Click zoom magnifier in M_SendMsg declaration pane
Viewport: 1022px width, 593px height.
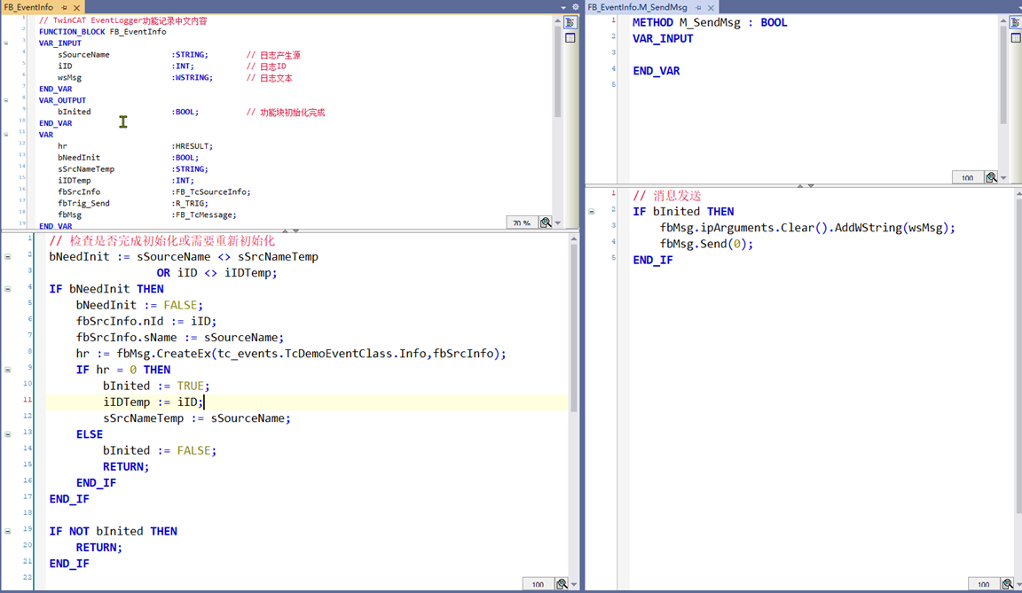(x=991, y=177)
